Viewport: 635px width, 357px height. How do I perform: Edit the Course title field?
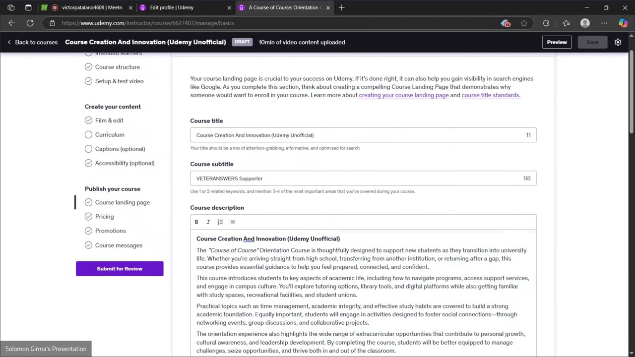pyautogui.click(x=363, y=135)
